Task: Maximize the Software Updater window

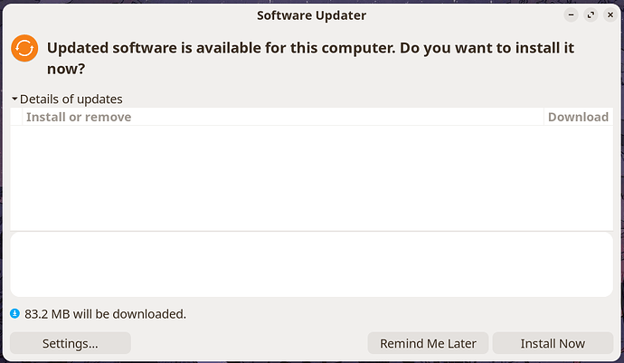Action: [x=591, y=15]
